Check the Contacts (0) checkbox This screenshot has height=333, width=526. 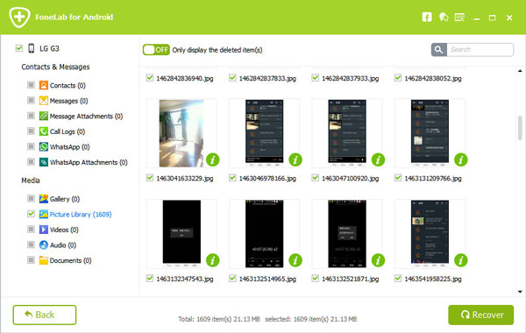tap(31, 85)
